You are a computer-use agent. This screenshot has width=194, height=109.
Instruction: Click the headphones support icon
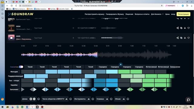(188, 100)
